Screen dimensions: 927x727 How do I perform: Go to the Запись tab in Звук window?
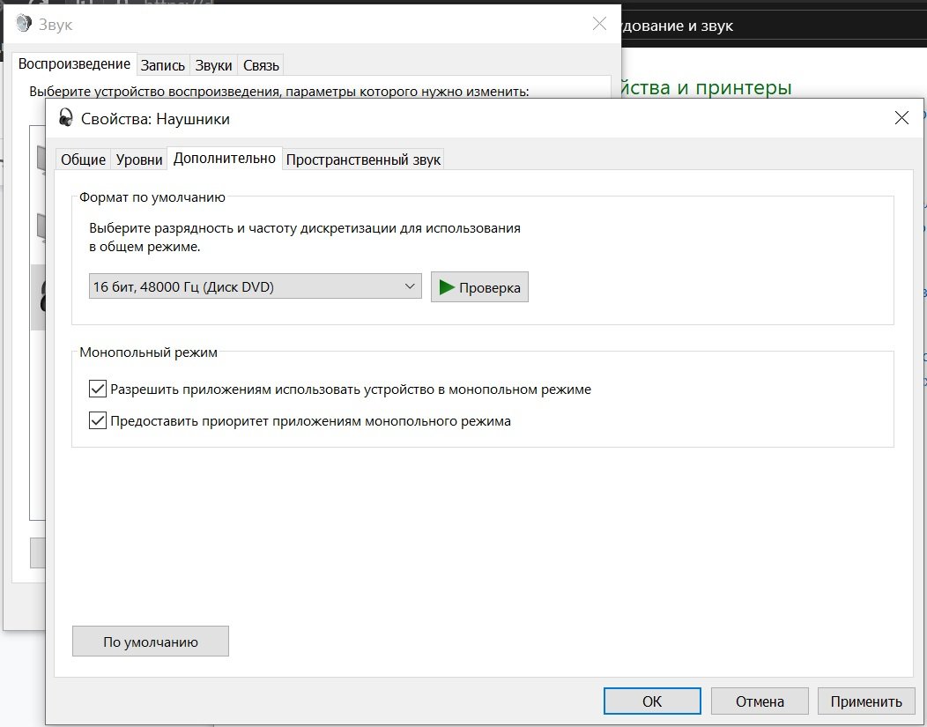[163, 65]
